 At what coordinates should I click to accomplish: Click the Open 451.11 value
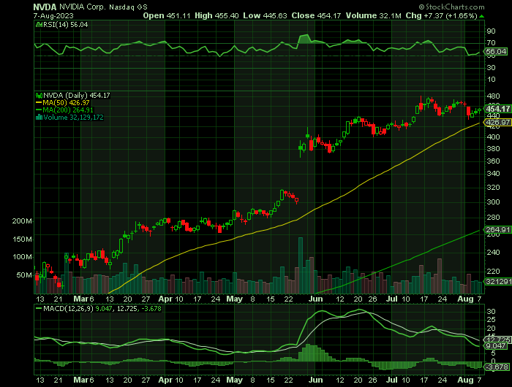point(167,15)
